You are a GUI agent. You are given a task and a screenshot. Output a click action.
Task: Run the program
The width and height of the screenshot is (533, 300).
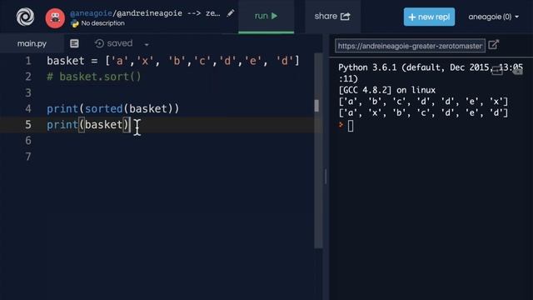266,17
